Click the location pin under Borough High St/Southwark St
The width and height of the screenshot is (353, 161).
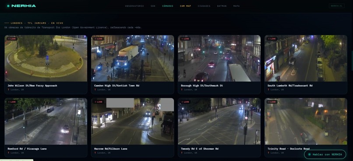[182, 90]
